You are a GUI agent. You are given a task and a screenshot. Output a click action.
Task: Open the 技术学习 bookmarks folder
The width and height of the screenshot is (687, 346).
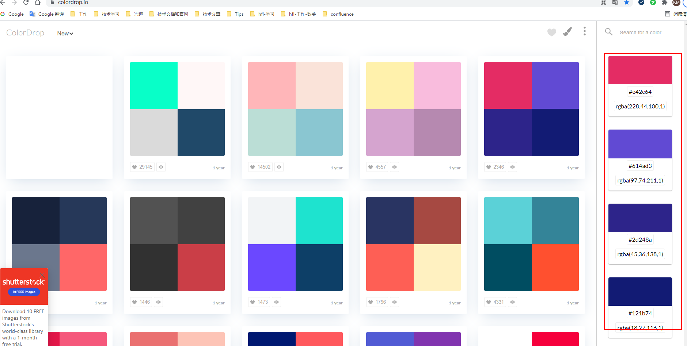107,14
